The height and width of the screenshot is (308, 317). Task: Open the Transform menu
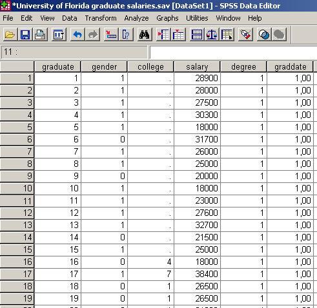(101, 18)
